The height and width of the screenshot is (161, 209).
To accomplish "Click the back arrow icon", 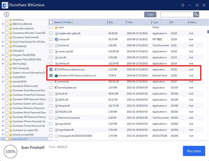I will point(6,15).
